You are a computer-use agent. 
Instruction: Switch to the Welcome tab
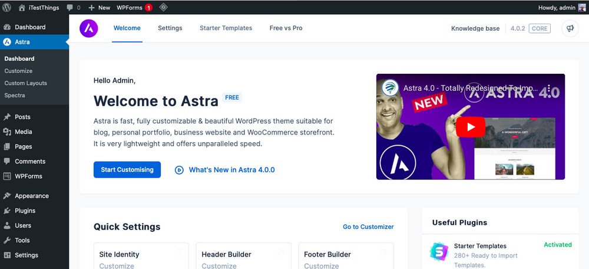pos(127,28)
